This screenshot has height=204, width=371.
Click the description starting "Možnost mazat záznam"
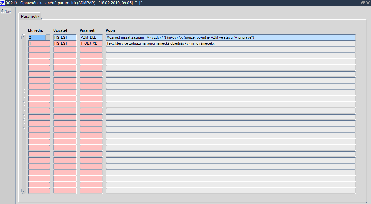point(231,37)
